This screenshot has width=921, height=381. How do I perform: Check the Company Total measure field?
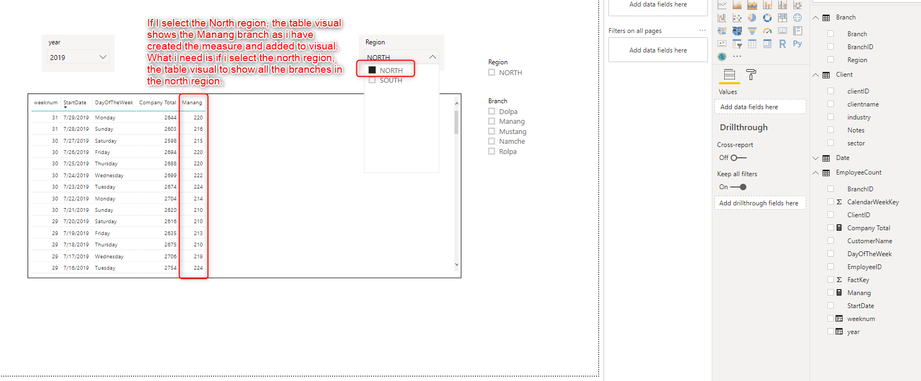click(831, 228)
